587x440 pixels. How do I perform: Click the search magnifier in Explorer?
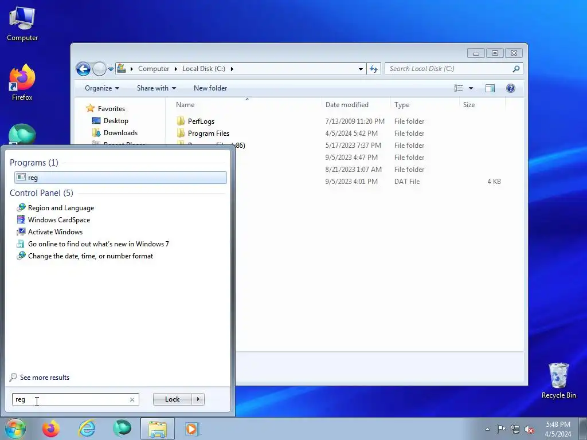pyautogui.click(x=516, y=69)
